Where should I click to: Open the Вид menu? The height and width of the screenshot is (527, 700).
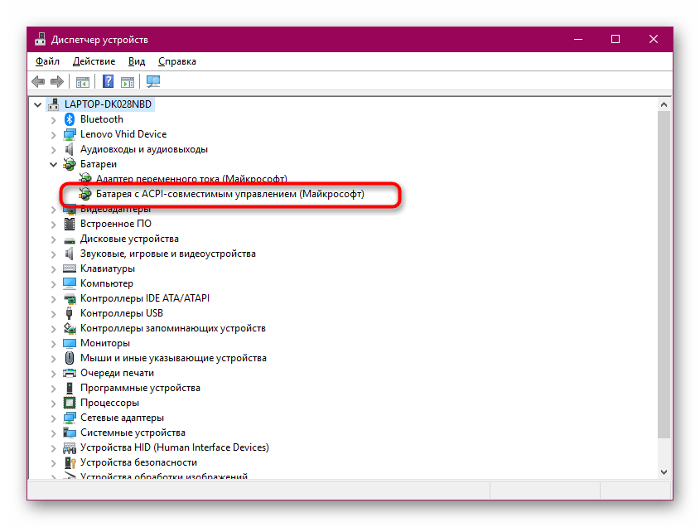pyautogui.click(x=137, y=61)
